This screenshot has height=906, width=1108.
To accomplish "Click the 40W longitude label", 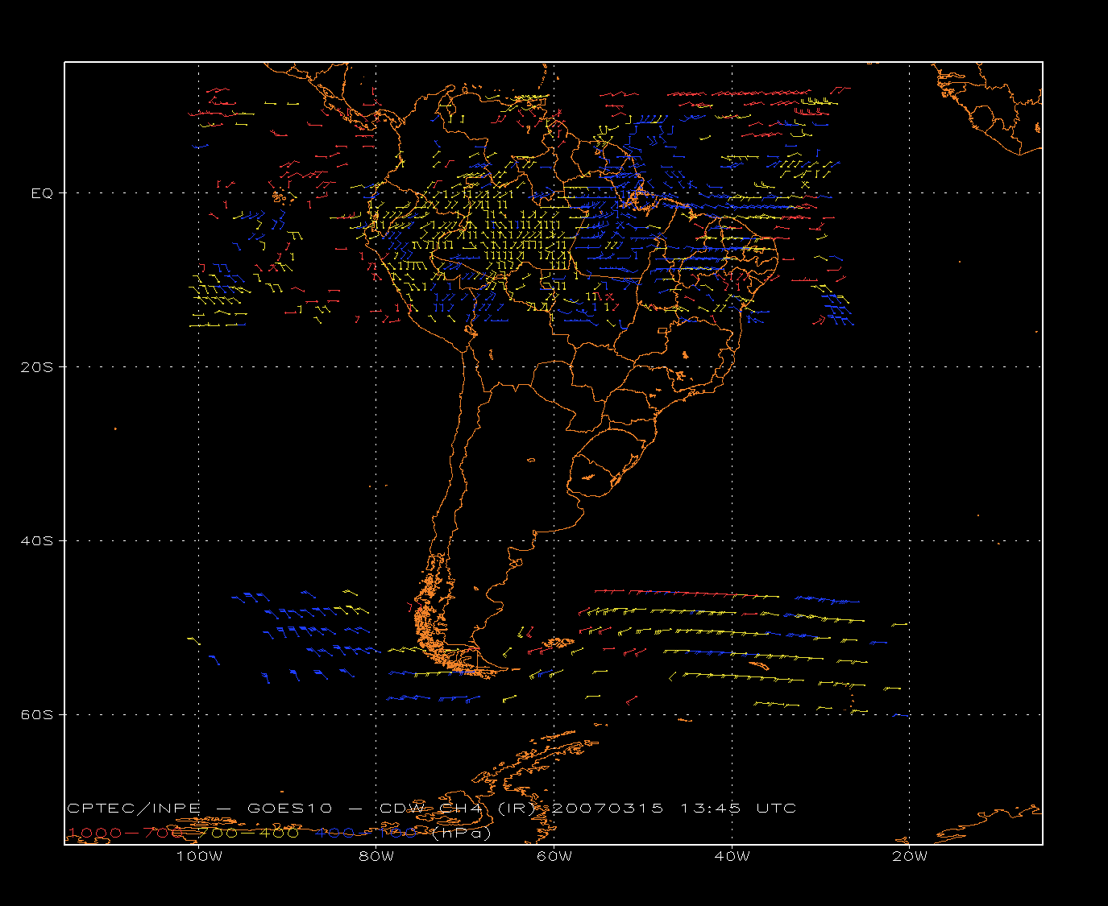I will click(732, 856).
